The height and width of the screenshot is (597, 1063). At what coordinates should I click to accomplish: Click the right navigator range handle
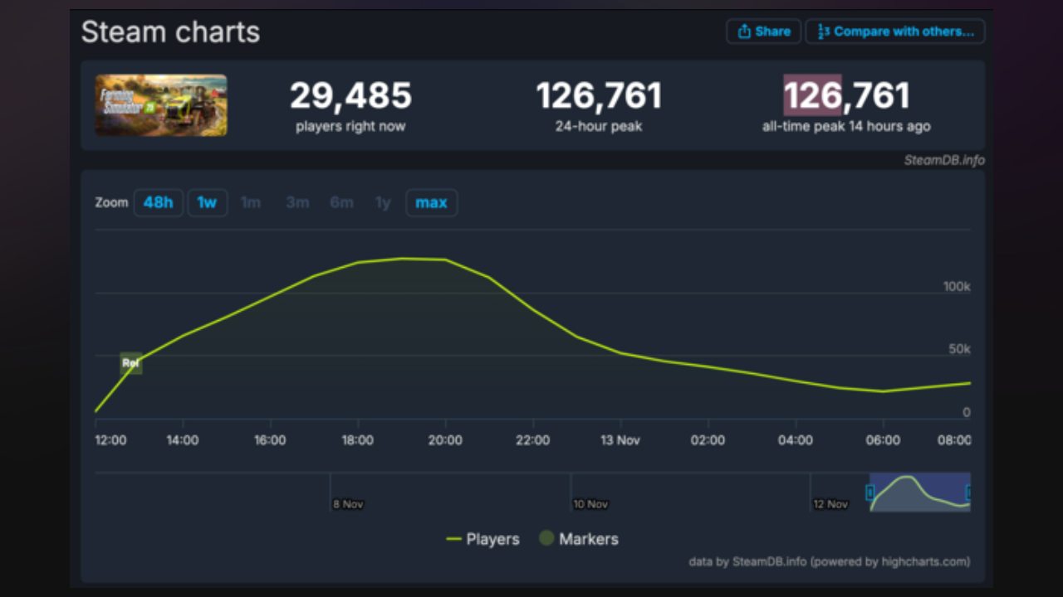(968, 493)
